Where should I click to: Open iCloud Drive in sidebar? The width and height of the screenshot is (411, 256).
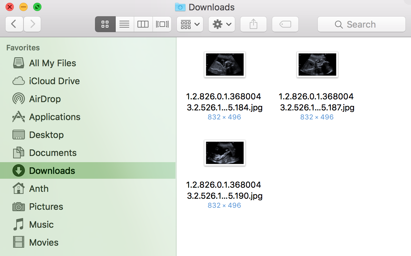(88, 81)
